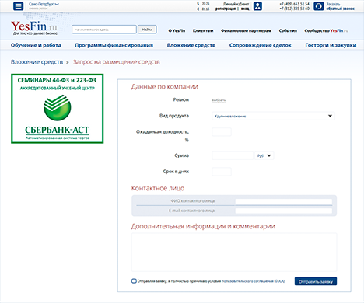Open the 'Программы финансирования' menu
Image resolution: width=364 pixels, height=303 pixels.
114,45
